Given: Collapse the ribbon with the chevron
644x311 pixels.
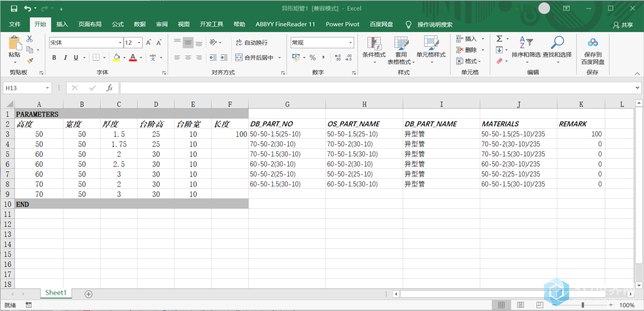Looking at the screenshot, I should [637, 74].
